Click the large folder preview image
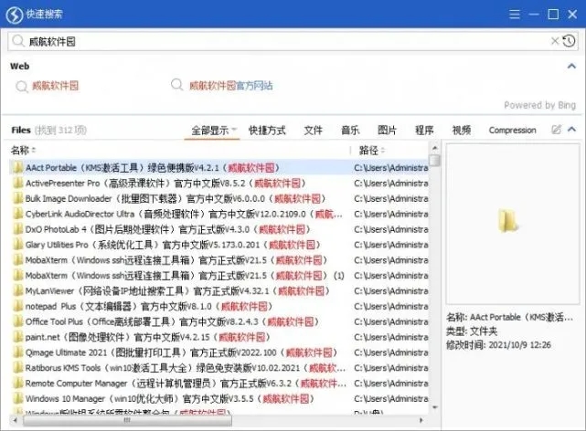 pos(508,222)
